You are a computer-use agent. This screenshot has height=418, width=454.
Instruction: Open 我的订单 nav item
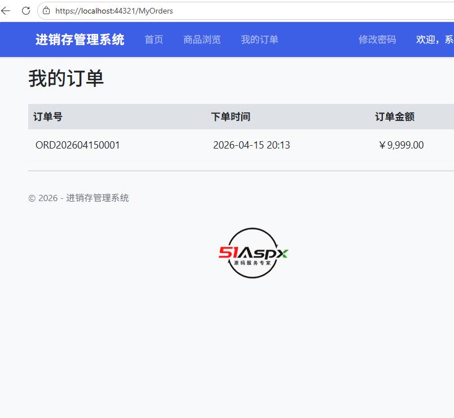(259, 40)
